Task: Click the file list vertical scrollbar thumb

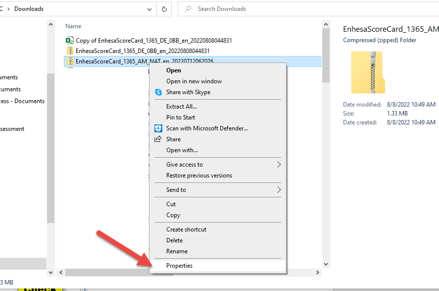Action: click(x=326, y=56)
